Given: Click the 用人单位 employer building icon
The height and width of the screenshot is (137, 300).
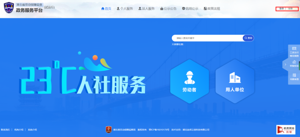Looking at the screenshot, I should [235, 78].
